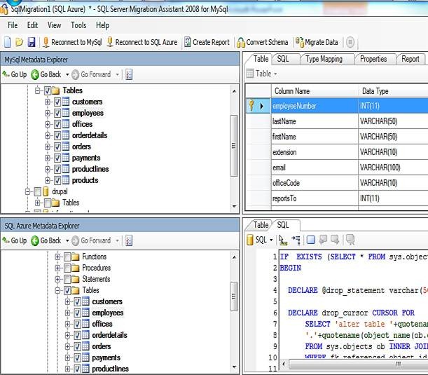
Task: Click the Open Project folder icon
Action: [x=19, y=42]
